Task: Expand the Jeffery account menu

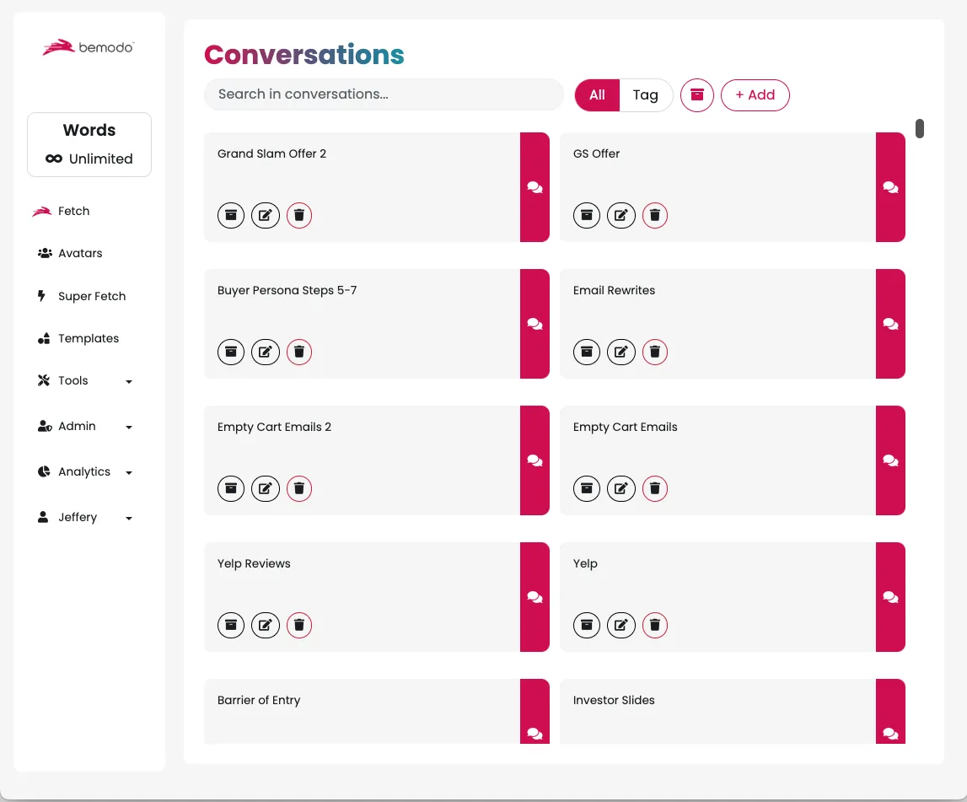Action: [84, 518]
